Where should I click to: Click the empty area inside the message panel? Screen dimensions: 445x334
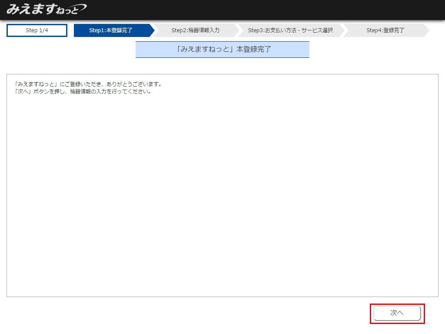coord(222,196)
